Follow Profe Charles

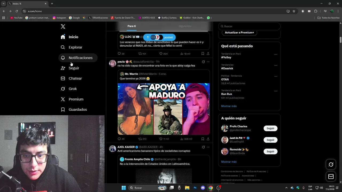(x=270, y=128)
